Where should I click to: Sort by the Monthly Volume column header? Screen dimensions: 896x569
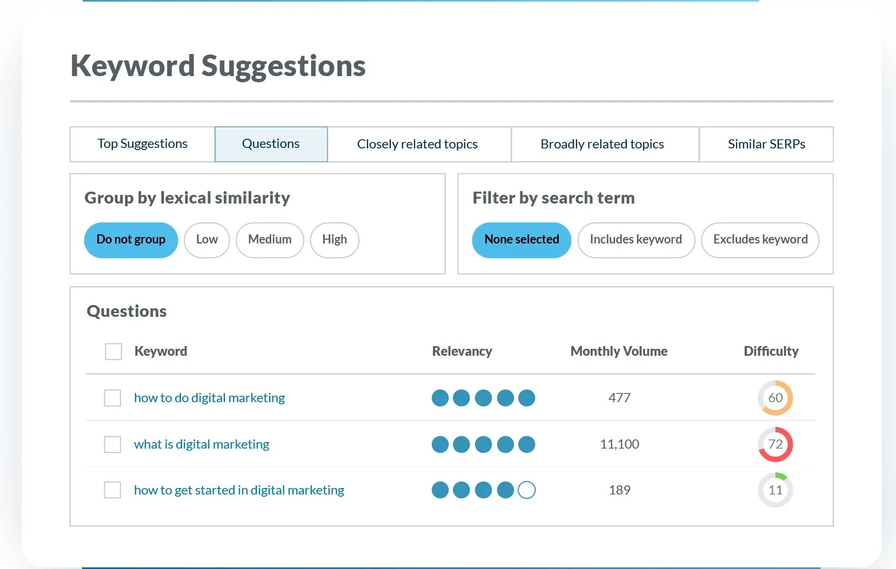619,351
